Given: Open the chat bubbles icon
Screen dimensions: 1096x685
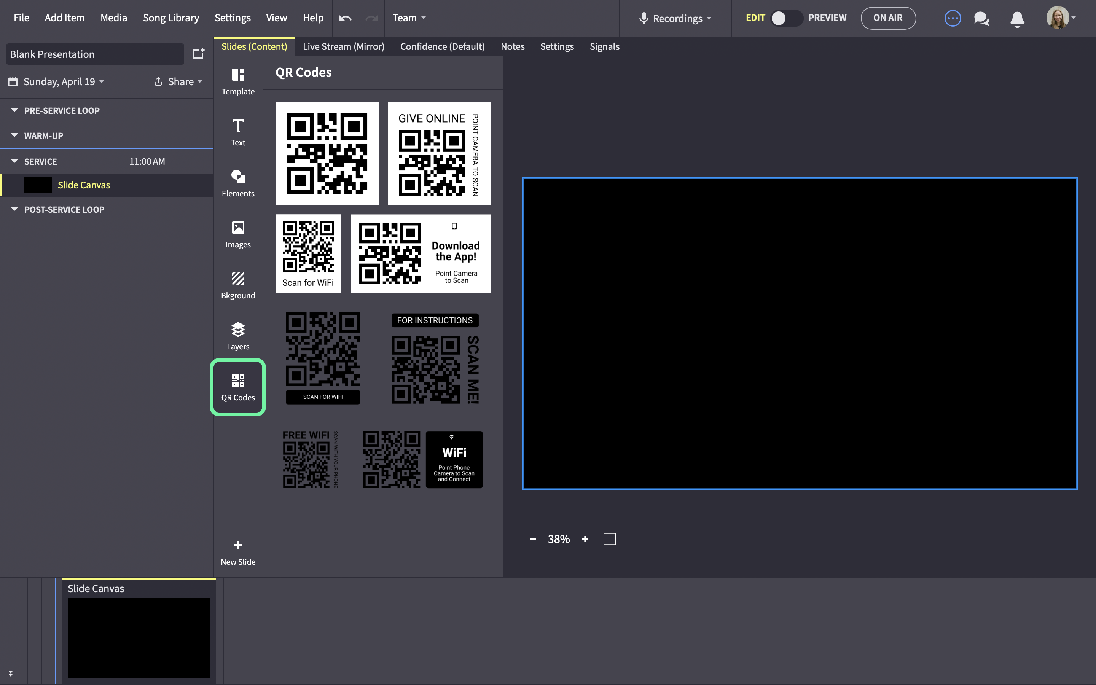Looking at the screenshot, I should [x=981, y=19].
